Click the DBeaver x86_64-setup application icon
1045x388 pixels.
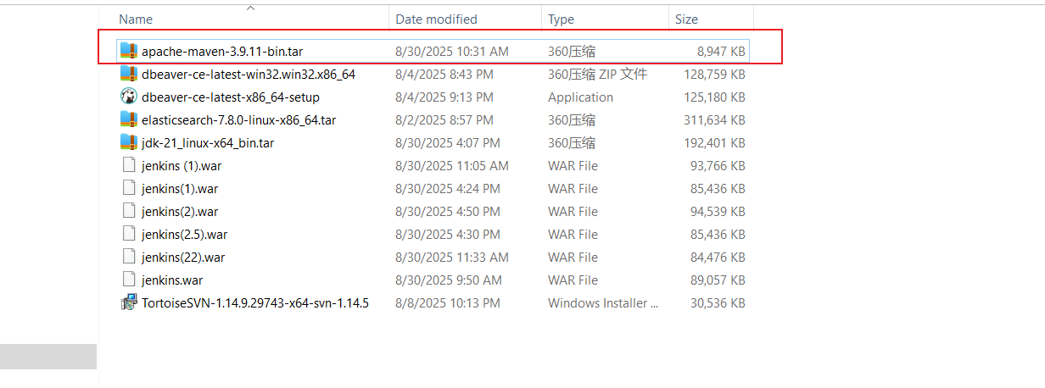tap(128, 97)
